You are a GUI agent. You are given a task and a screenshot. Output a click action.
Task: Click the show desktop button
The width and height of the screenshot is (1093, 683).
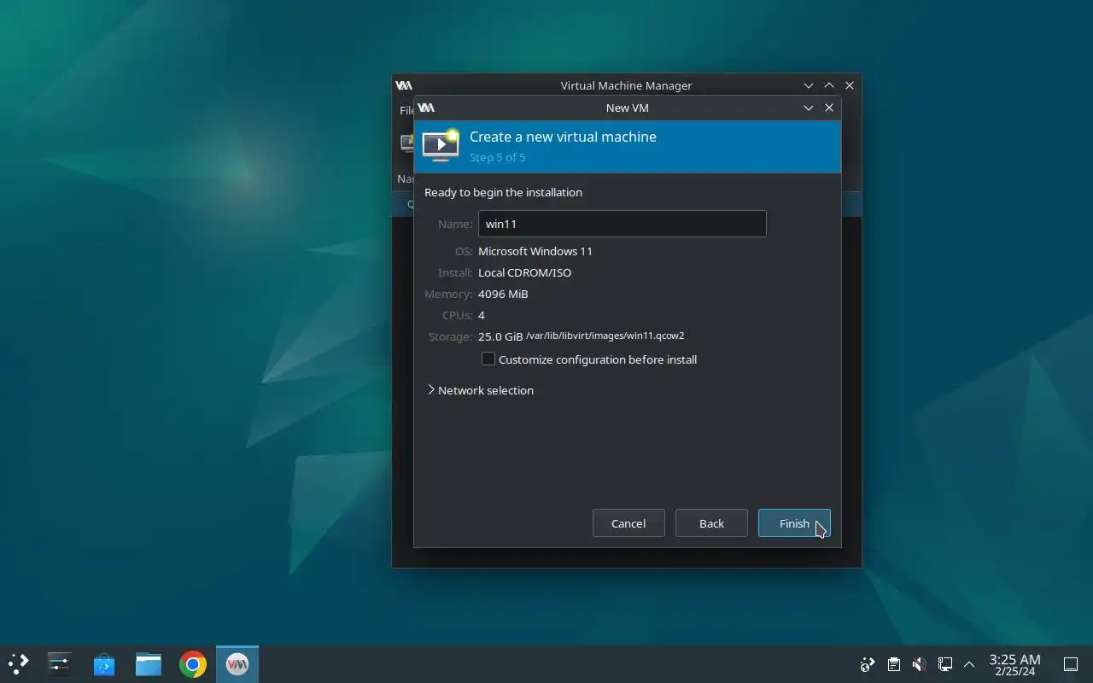(1070, 664)
